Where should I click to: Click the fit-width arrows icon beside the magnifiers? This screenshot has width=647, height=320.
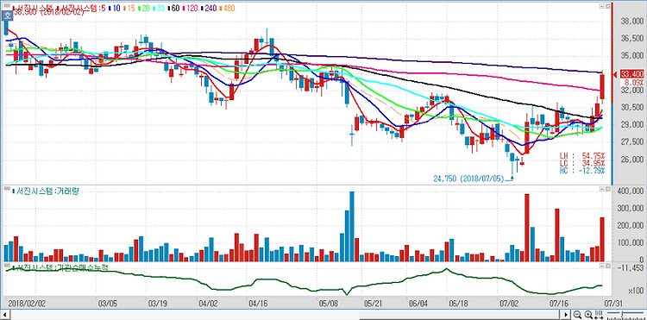coord(599,315)
